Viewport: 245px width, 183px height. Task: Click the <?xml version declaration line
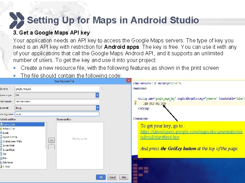pos(157,83)
